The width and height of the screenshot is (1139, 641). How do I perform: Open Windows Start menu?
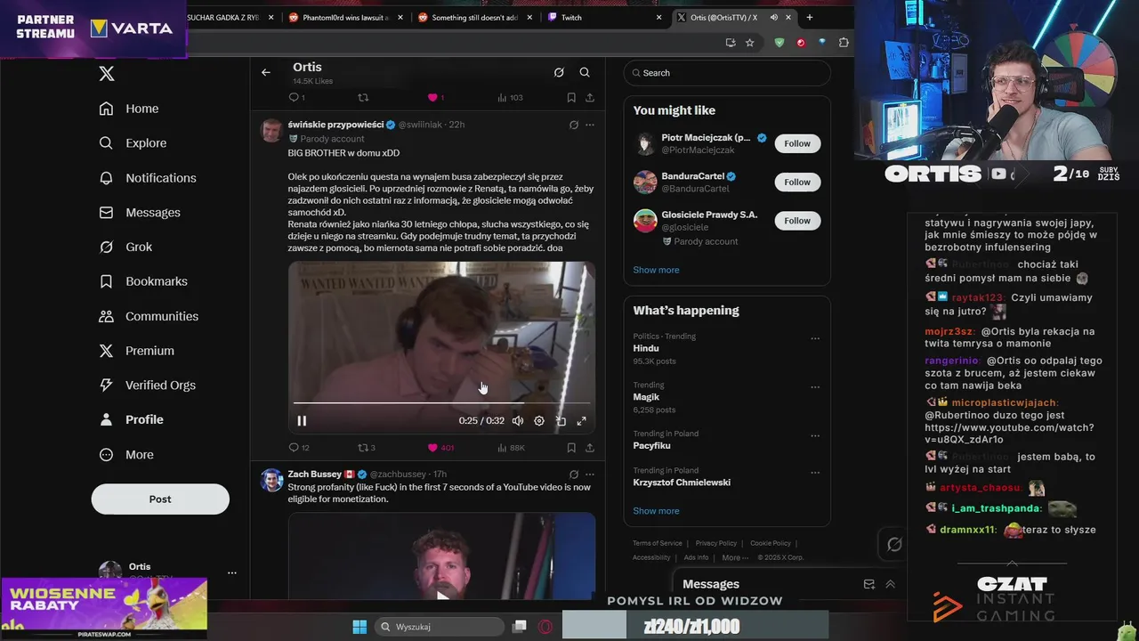click(359, 627)
